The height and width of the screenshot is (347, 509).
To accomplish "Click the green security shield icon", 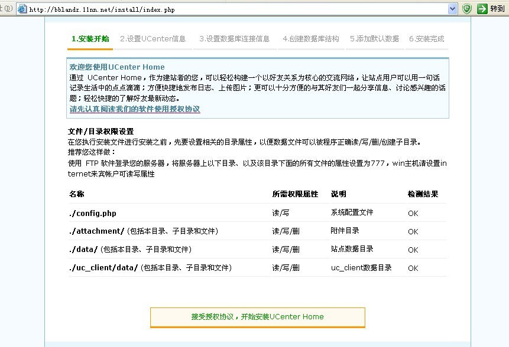I will [x=467, y=9].
